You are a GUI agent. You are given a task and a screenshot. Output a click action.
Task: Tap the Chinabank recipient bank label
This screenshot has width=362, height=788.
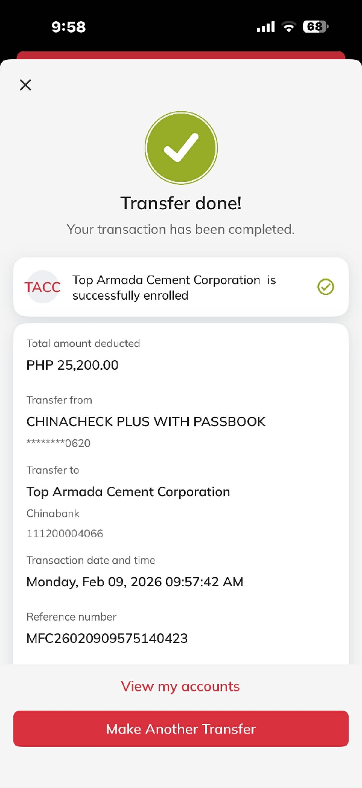pos(53,514)
